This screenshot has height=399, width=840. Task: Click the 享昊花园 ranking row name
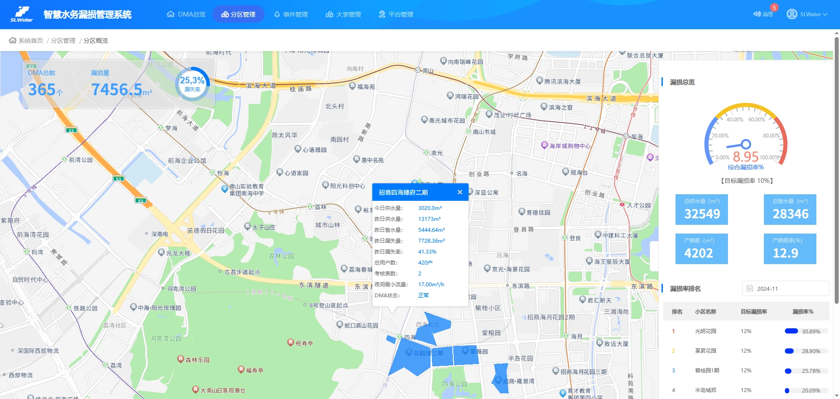[706, 351]
